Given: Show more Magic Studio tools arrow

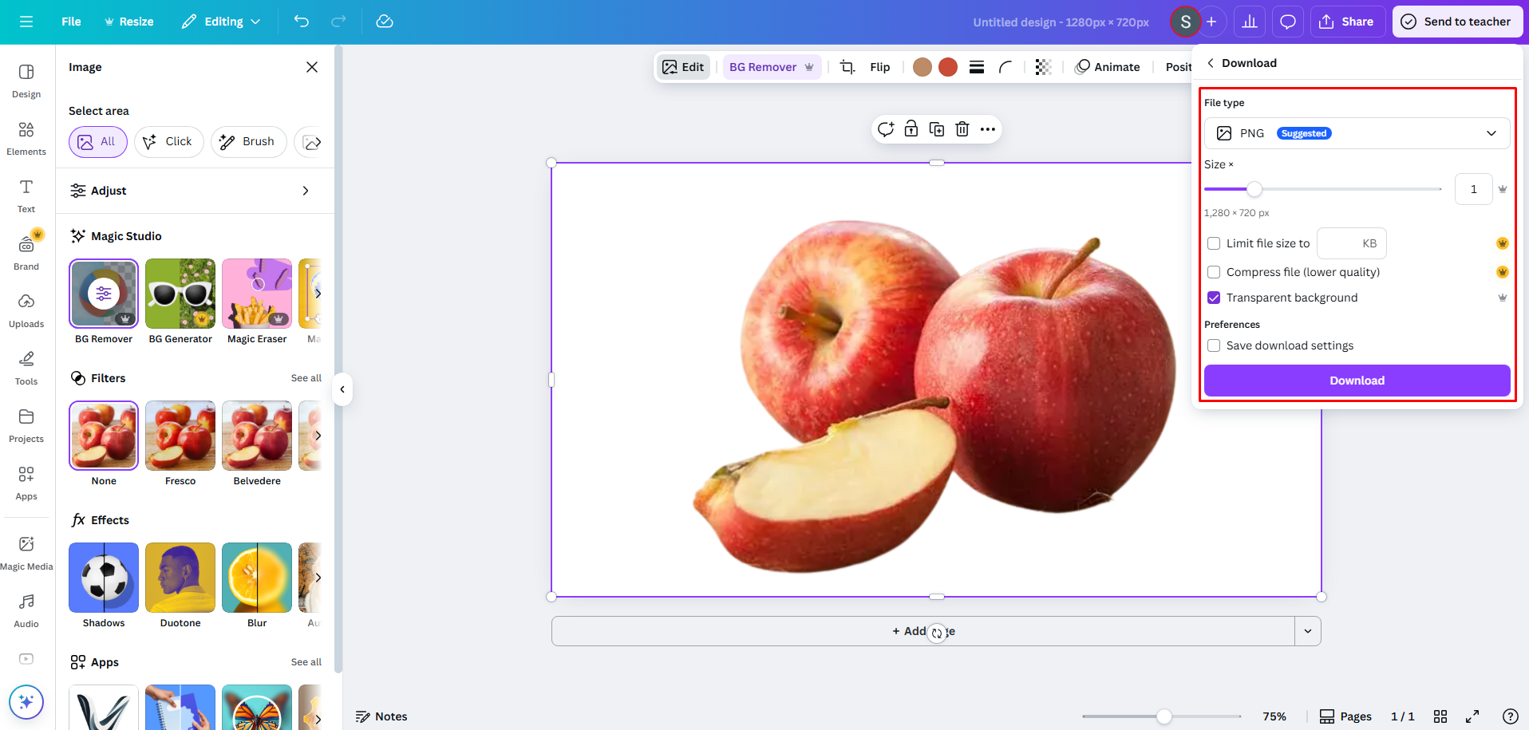Looking at the screenshot, I should tap(318, 294).
